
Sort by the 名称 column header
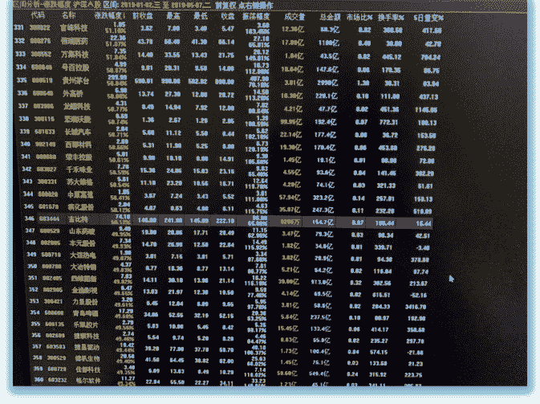click(x=68, y=15)
